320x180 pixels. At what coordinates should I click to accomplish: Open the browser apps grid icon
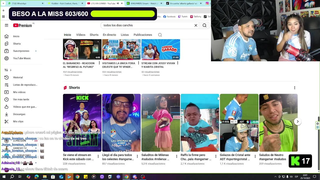click(x=3, y=17)
